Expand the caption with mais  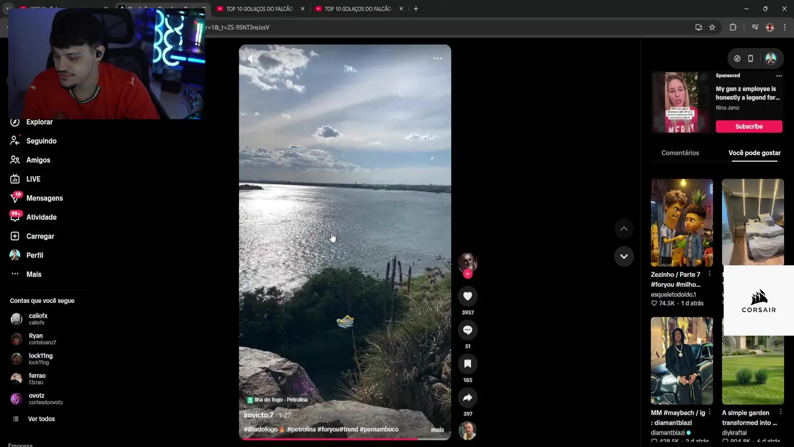click(x=437, y=430)
